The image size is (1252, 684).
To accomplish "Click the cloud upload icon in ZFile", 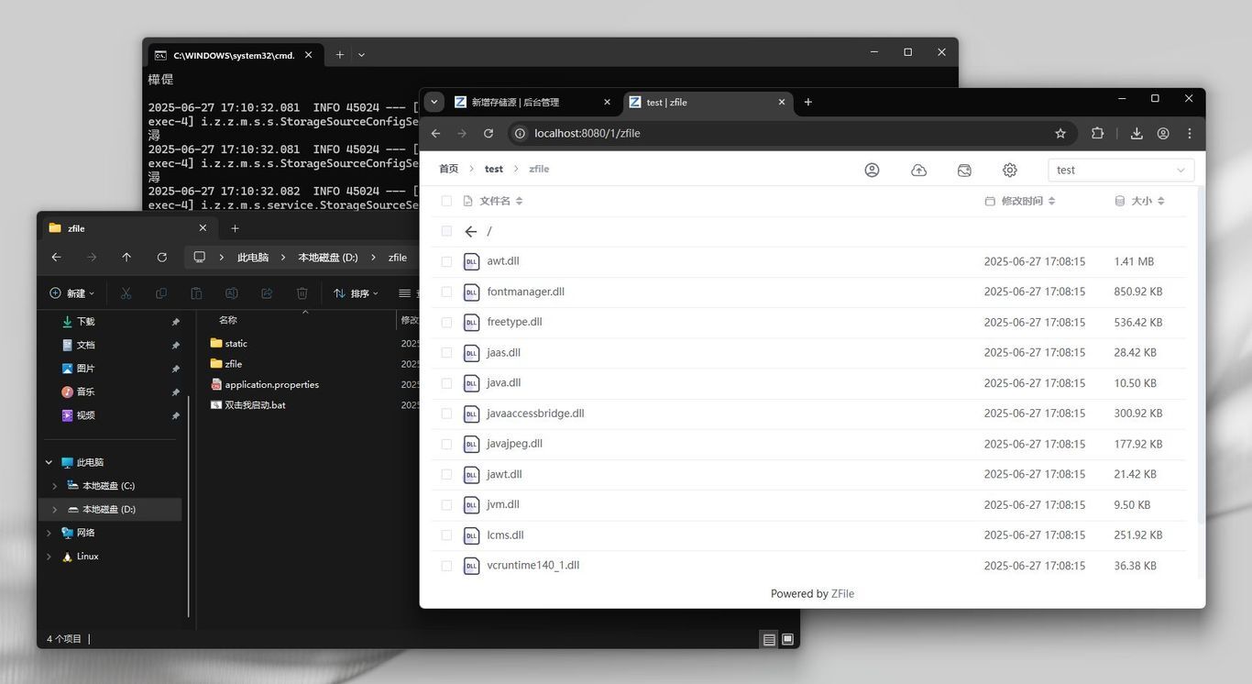I will point(918,170).
